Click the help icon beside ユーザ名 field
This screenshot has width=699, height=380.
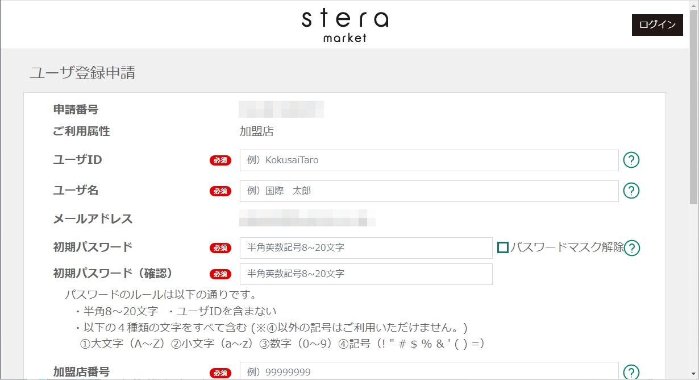631,191
